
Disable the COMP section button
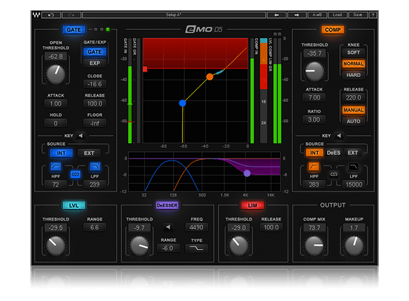point(333,29)
